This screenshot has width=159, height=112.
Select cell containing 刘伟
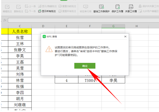point(20,74)
